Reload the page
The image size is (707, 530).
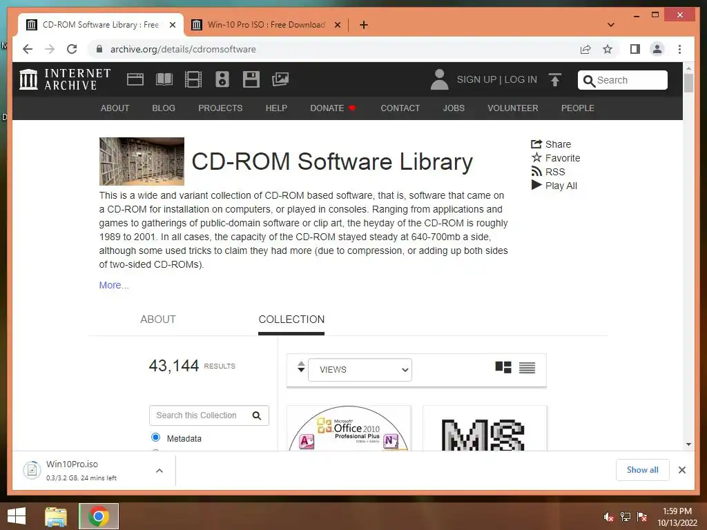(x=72, y=49)
